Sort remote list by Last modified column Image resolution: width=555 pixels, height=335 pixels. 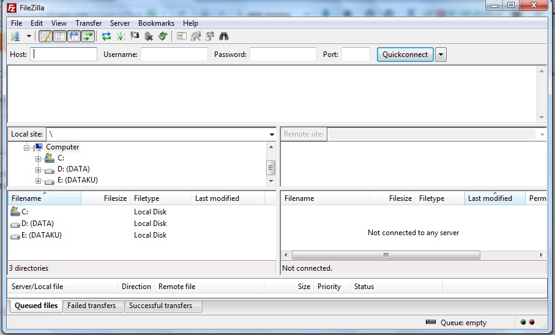click(495, 198)
